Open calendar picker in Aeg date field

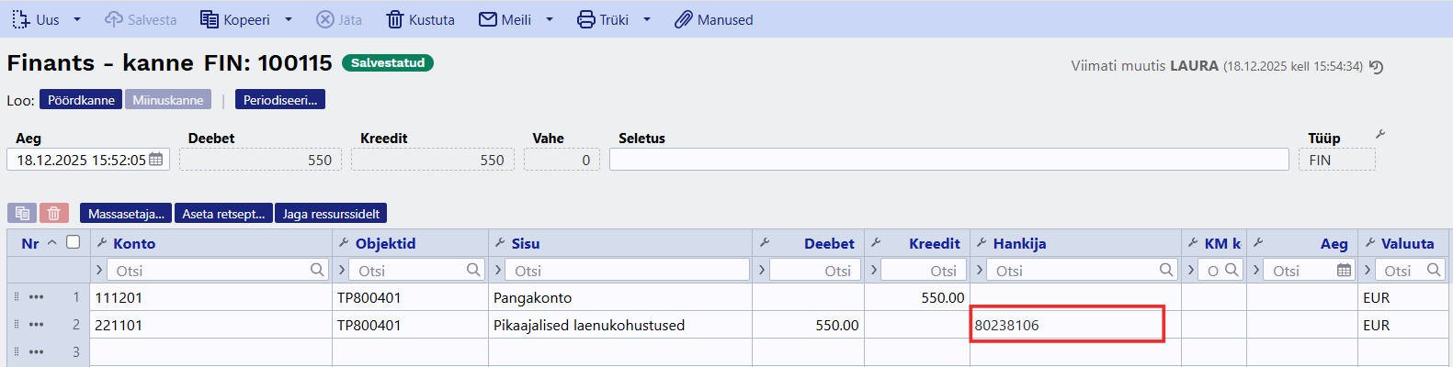click(x=156, y=160)
